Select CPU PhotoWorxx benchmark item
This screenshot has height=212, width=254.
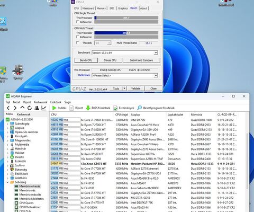coord(28,207)
